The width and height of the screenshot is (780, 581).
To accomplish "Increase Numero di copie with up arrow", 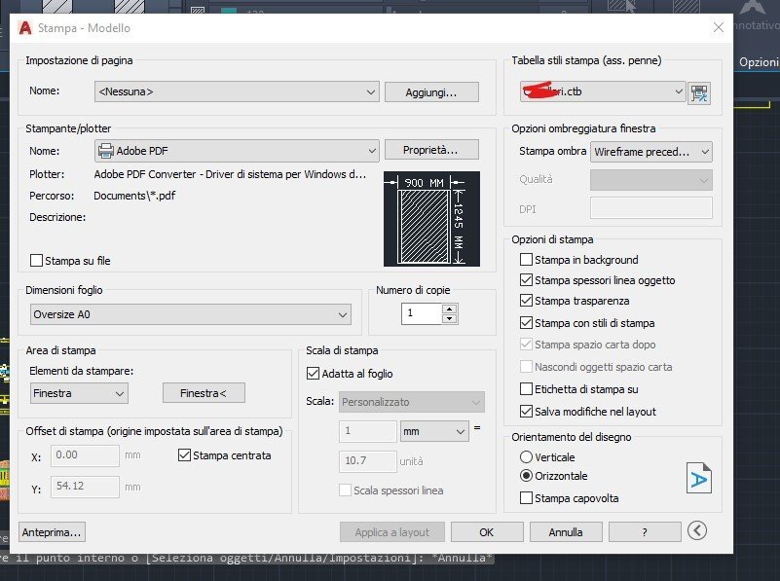I will [x=450, y=309].
